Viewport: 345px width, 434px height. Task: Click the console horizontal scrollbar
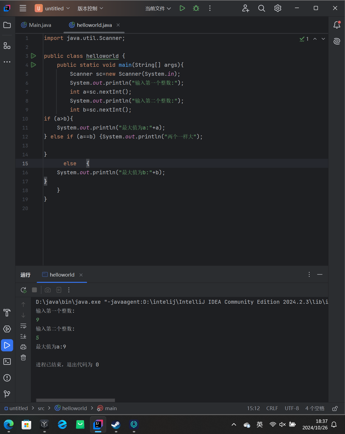(76, 400)
